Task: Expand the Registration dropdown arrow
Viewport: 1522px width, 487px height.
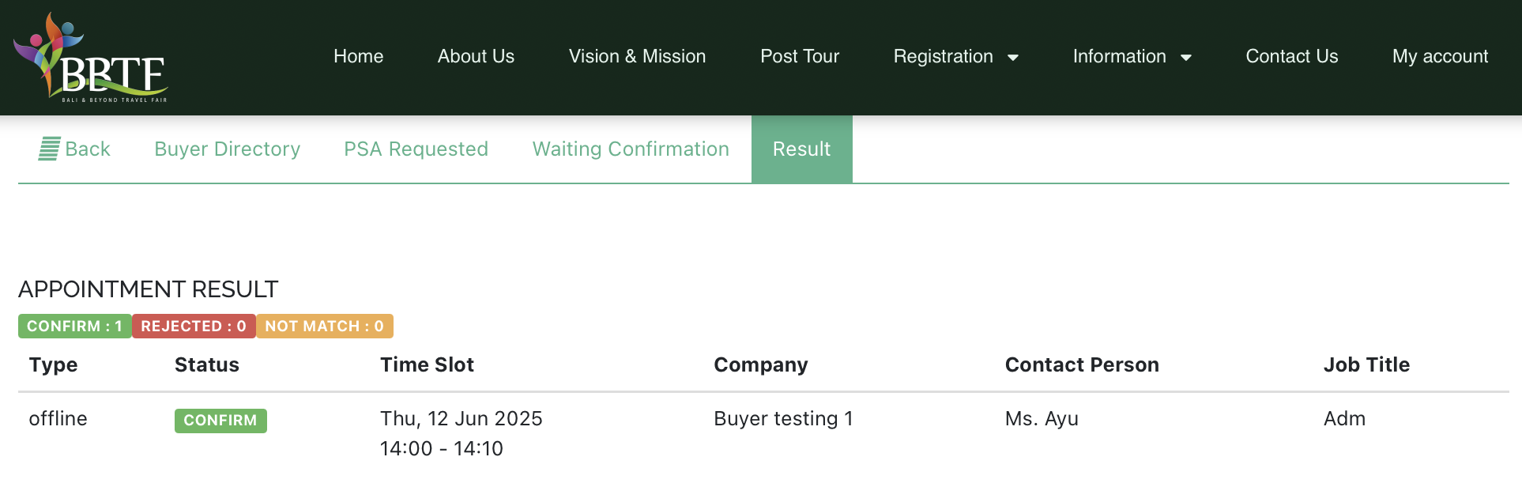Action: click(x=1013, y=58)
